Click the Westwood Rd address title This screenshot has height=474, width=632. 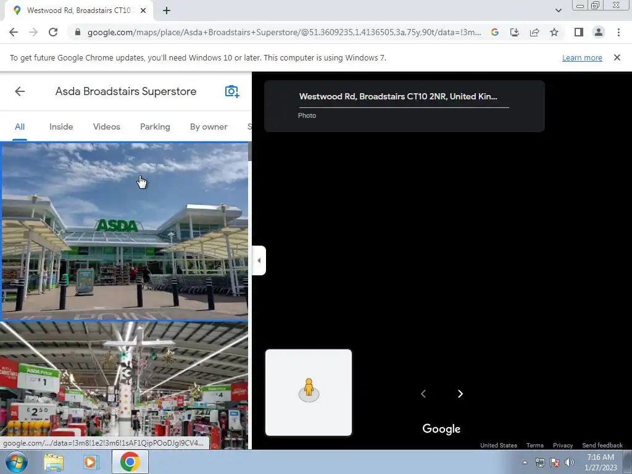click(398, 96)
